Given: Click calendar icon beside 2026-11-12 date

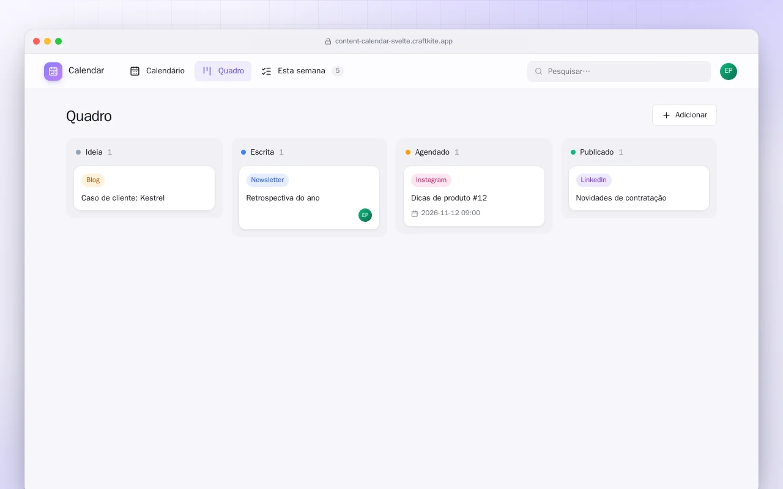Looking at the screenshot, I should [415, 213].
